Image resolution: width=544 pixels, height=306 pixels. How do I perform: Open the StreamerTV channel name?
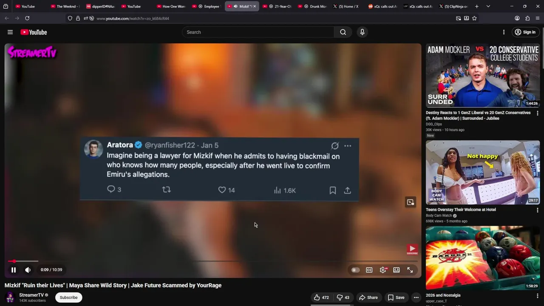[x=31, y=295]
